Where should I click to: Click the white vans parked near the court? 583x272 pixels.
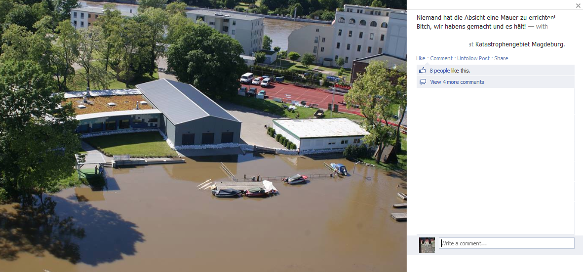(256, 79)
